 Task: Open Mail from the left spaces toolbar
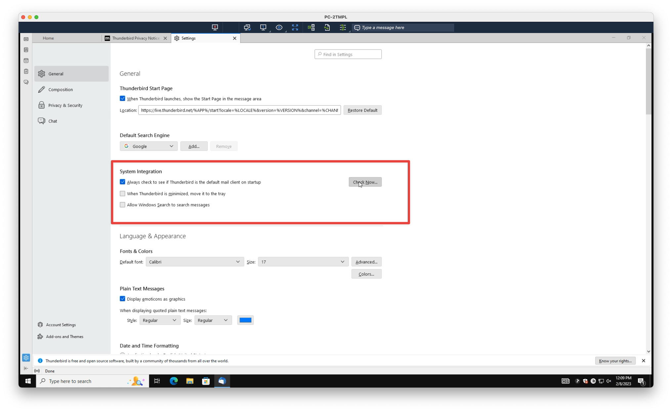26,39
